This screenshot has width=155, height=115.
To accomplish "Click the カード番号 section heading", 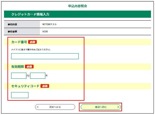I will click(19, 42).
